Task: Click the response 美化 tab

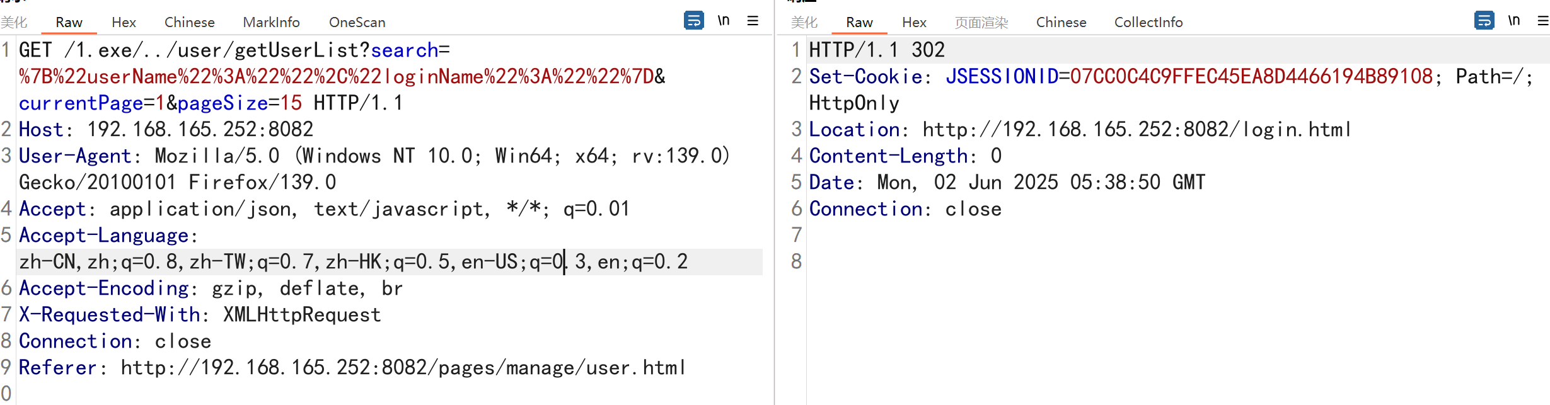Action: (804, 23)
